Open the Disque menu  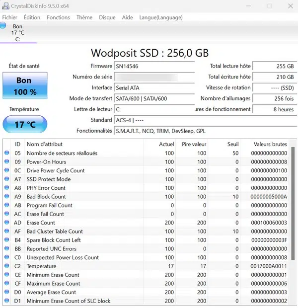[x=107, y=17]
